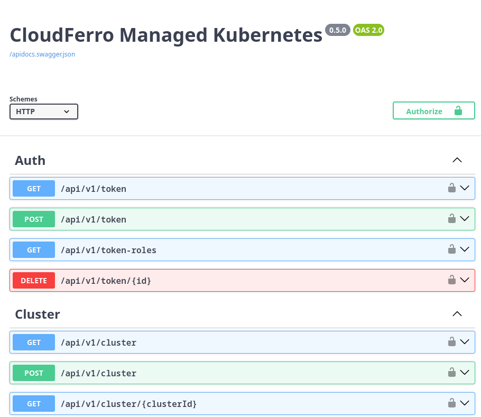Click the lock icon on POST /api/v1/token
481x417 pixels.
pyautogui.click(x=452, y=219)
